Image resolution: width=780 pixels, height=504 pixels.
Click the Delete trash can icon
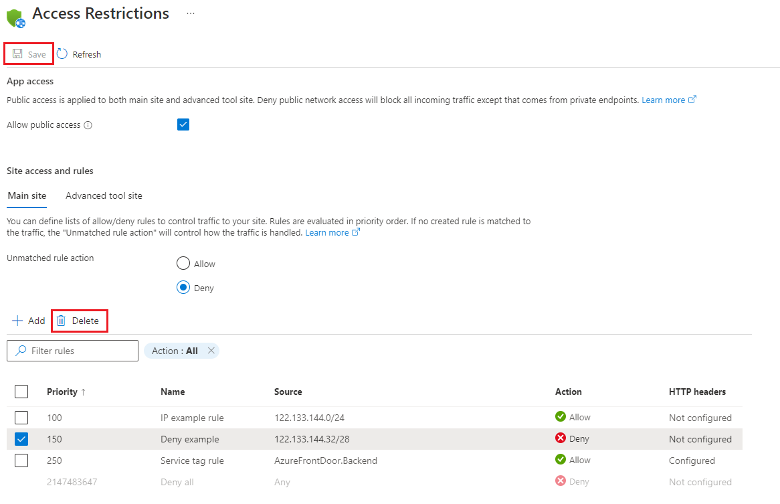point(61,321)
